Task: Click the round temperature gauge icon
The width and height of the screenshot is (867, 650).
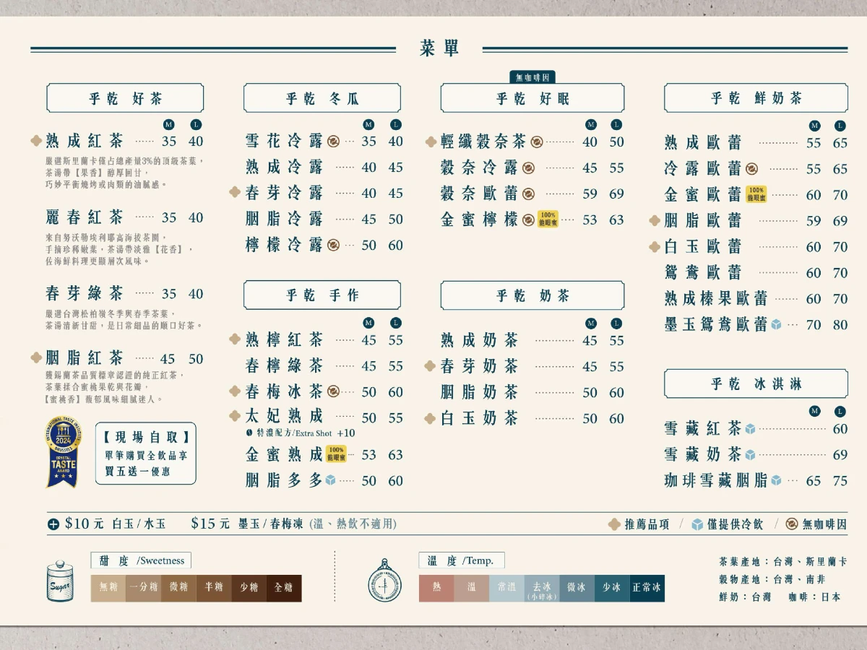Action: (384, 580)
